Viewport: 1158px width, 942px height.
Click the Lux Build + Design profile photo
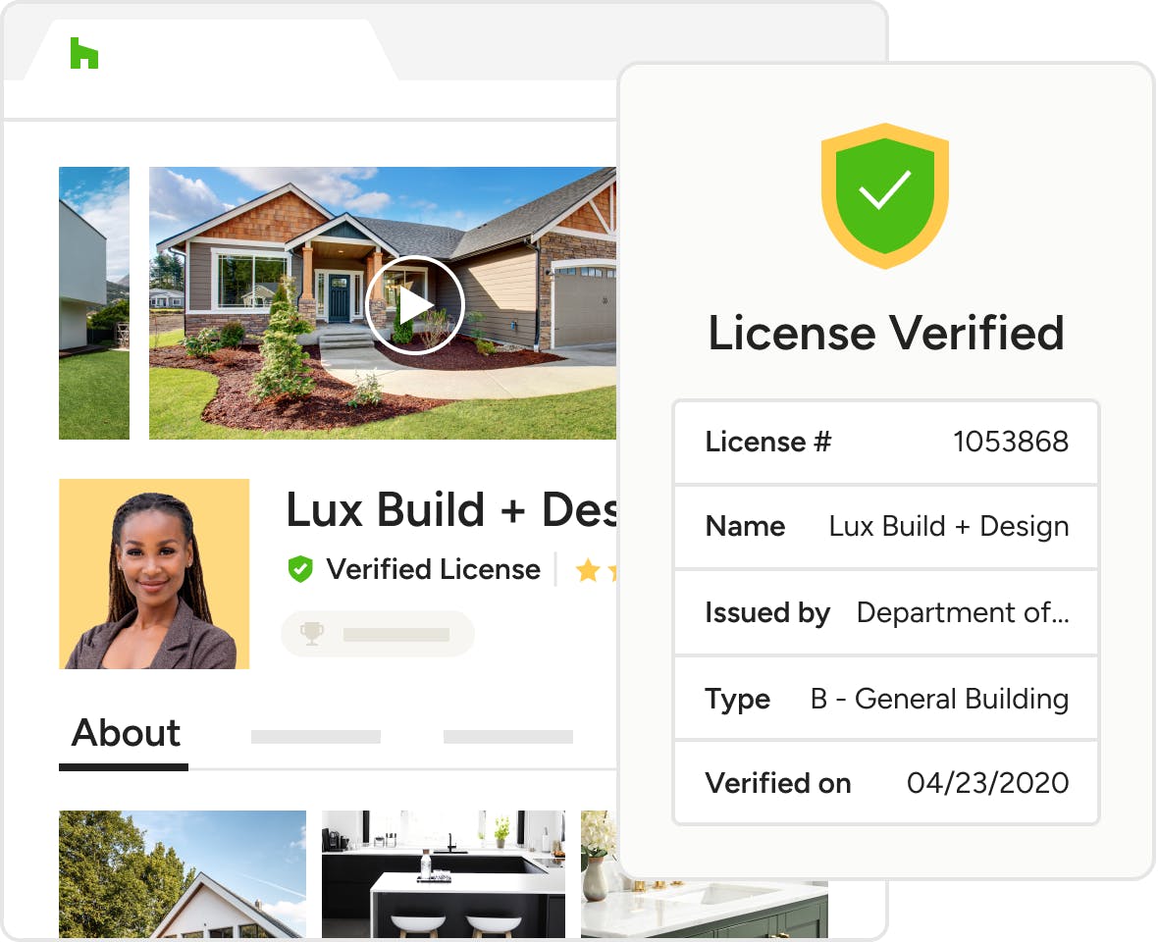click(154, 574)
